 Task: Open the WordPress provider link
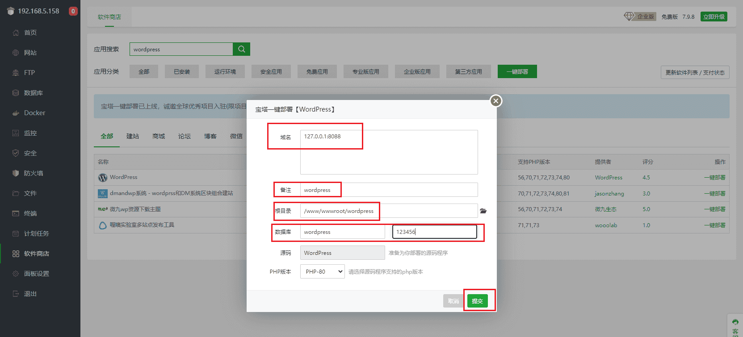[609, 177]
